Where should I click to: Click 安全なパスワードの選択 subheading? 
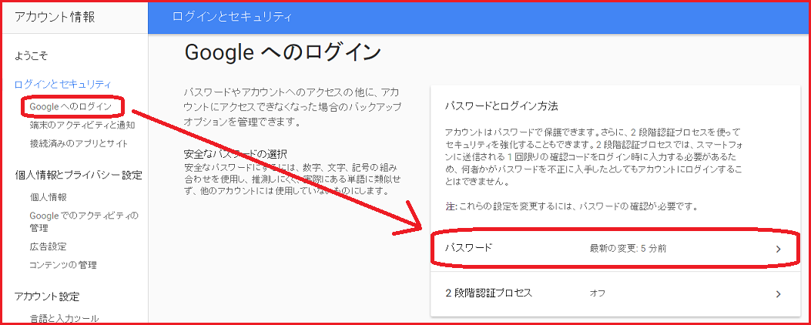point(236,154)
